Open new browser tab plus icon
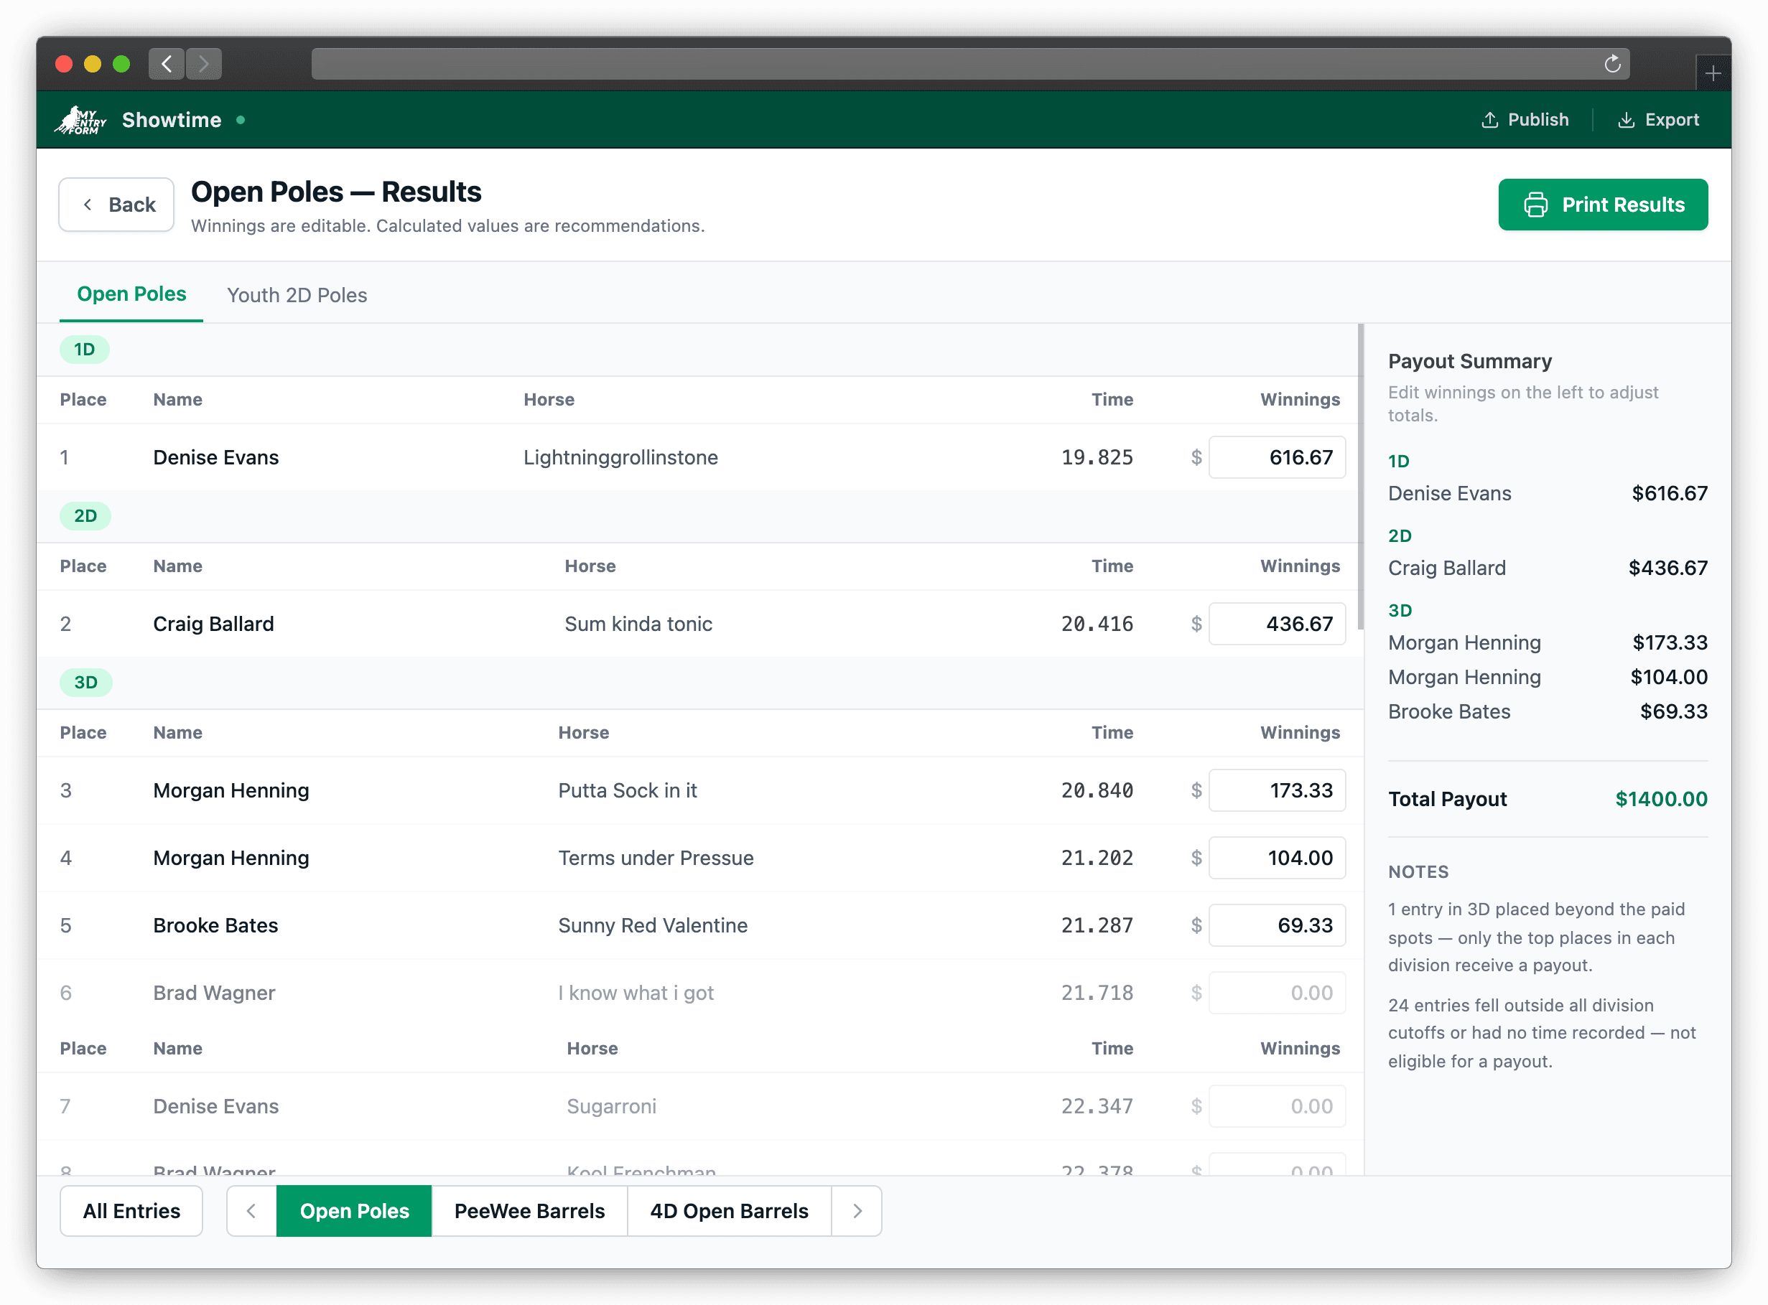The image size is (1768, 1305). pyautogui.click(x=1713, y=74)
